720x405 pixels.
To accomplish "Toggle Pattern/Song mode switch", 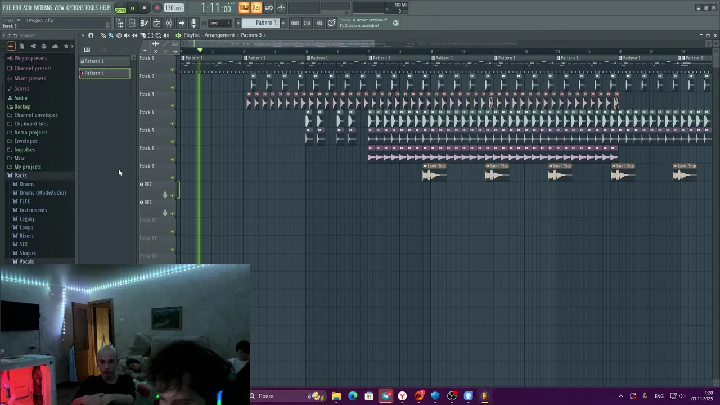I will (120, 8).
